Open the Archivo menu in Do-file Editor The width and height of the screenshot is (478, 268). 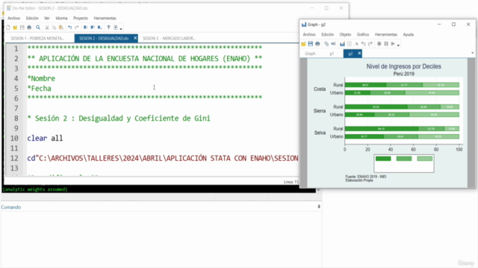[x=13, y=18]
